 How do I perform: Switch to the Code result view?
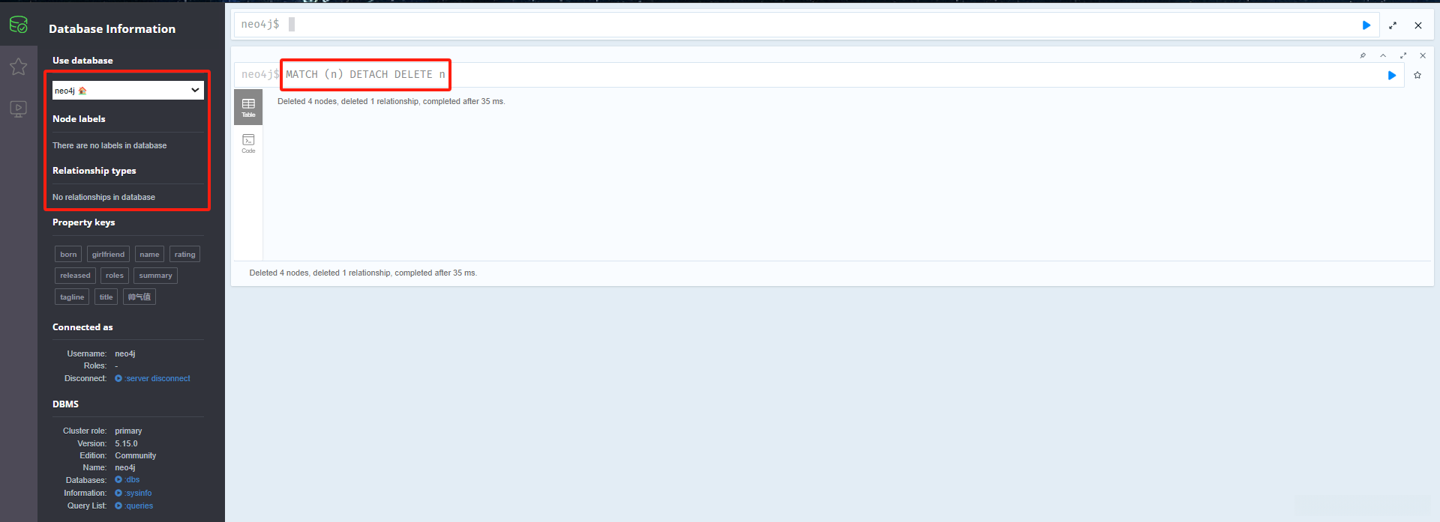pyautogui.click(x=248, y=143)
